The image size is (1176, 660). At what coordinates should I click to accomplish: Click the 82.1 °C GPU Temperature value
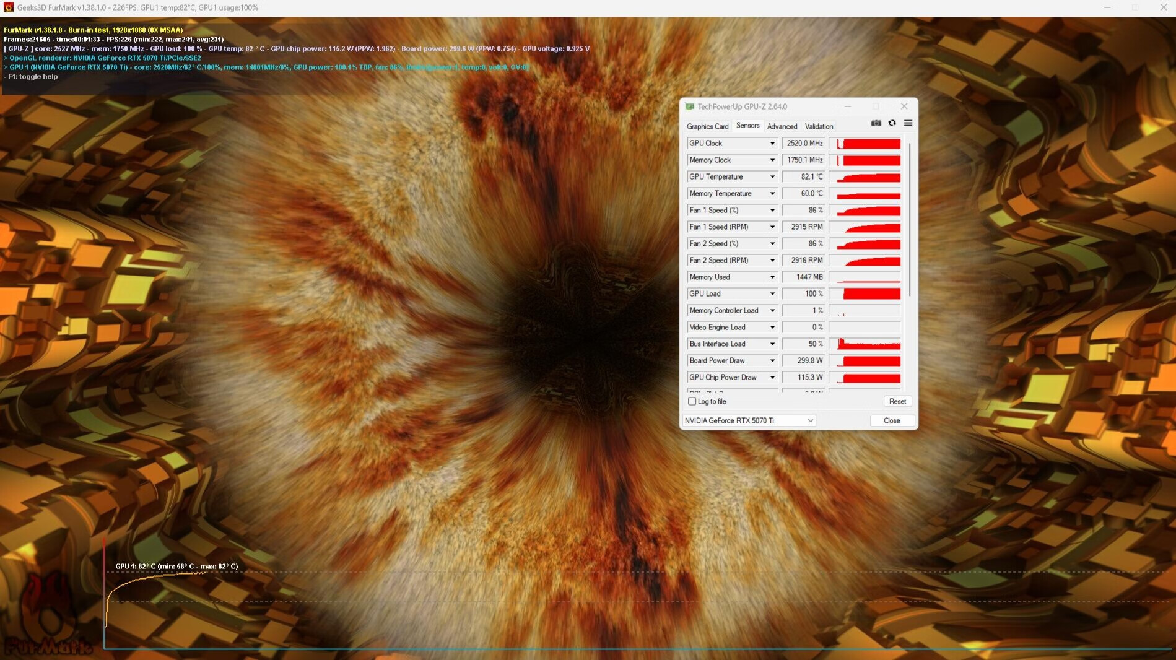pos(804,176)
